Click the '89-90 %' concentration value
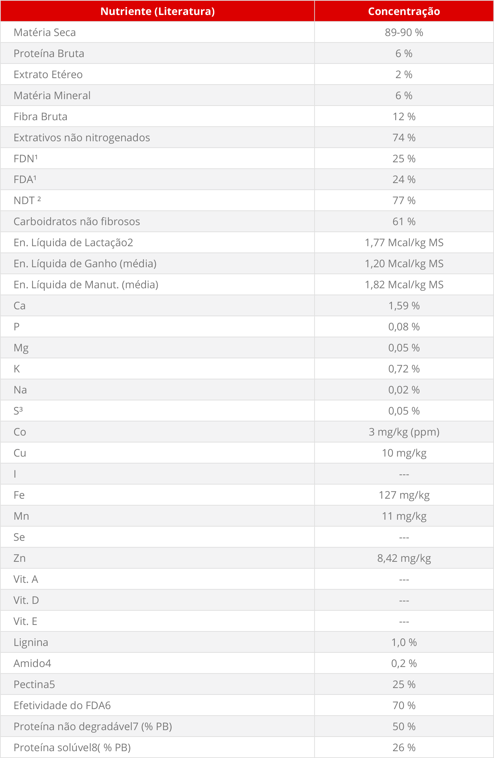 pos(404,33)
